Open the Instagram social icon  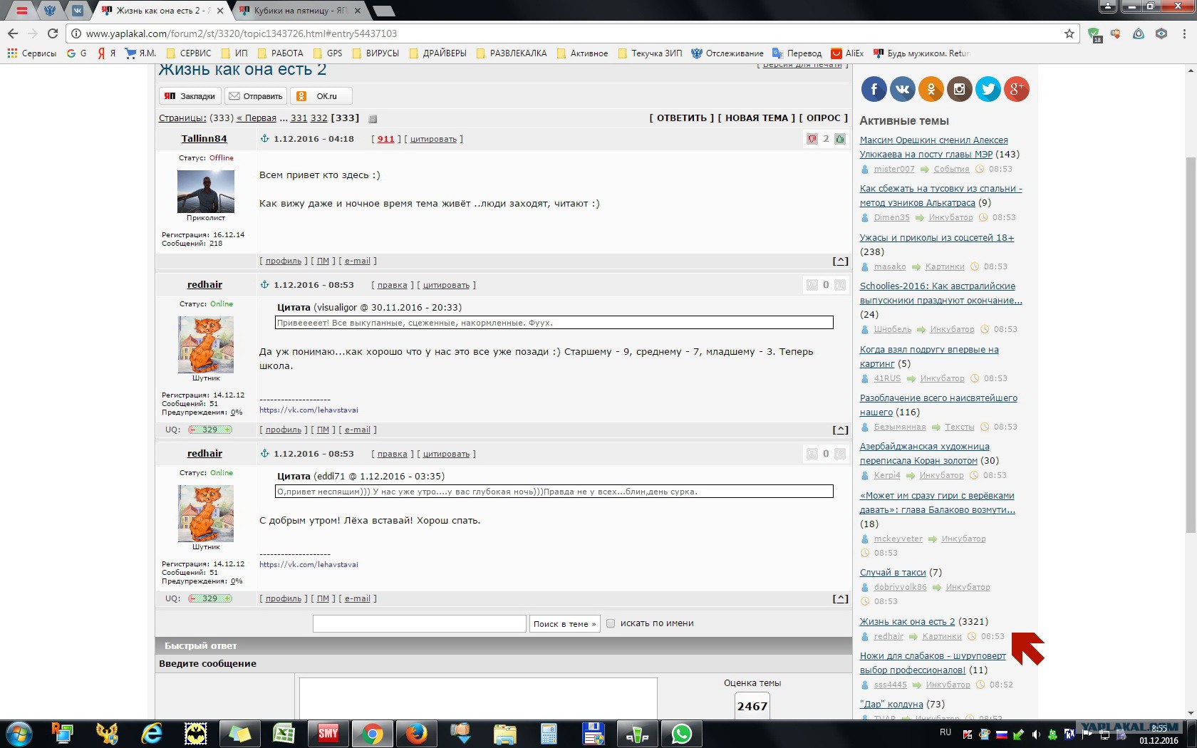(x=959, y=89)
